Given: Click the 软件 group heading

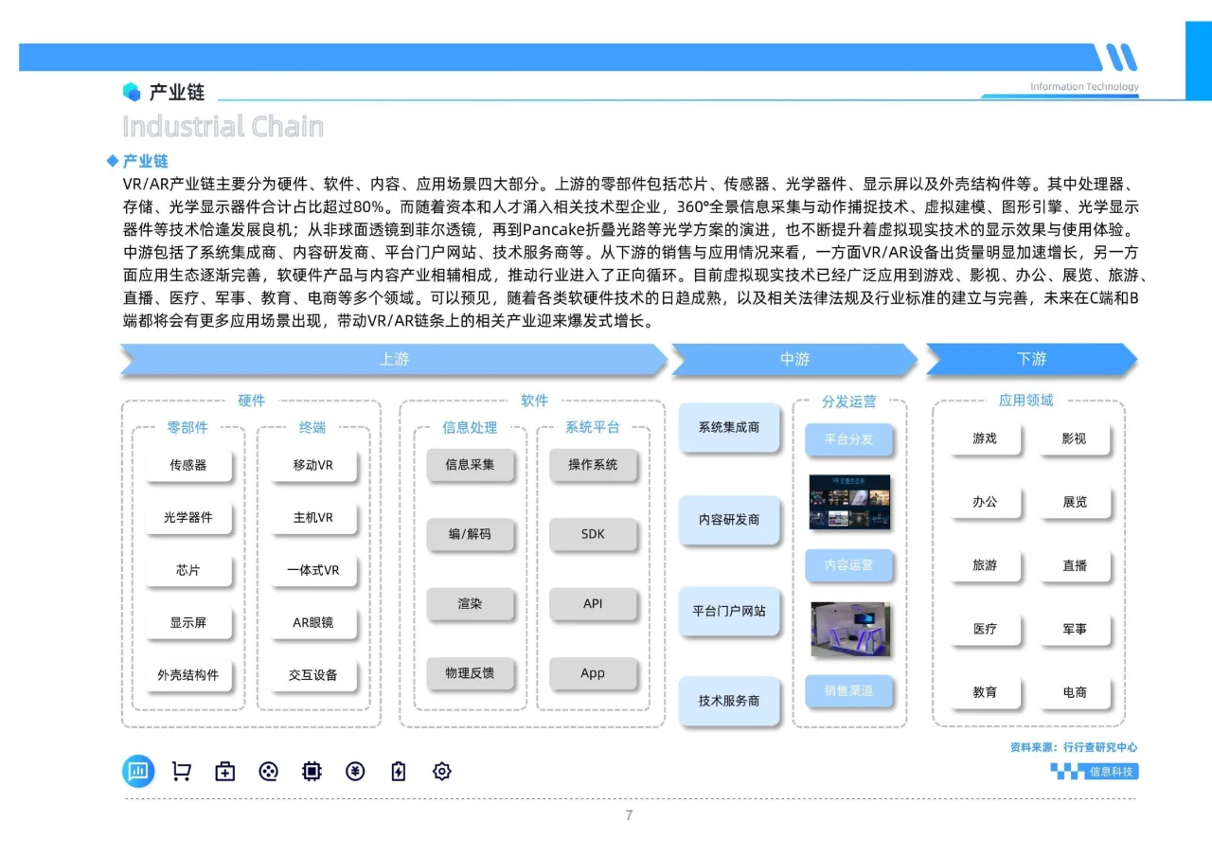Looking at the screenshot, I should tap(534, 401).
